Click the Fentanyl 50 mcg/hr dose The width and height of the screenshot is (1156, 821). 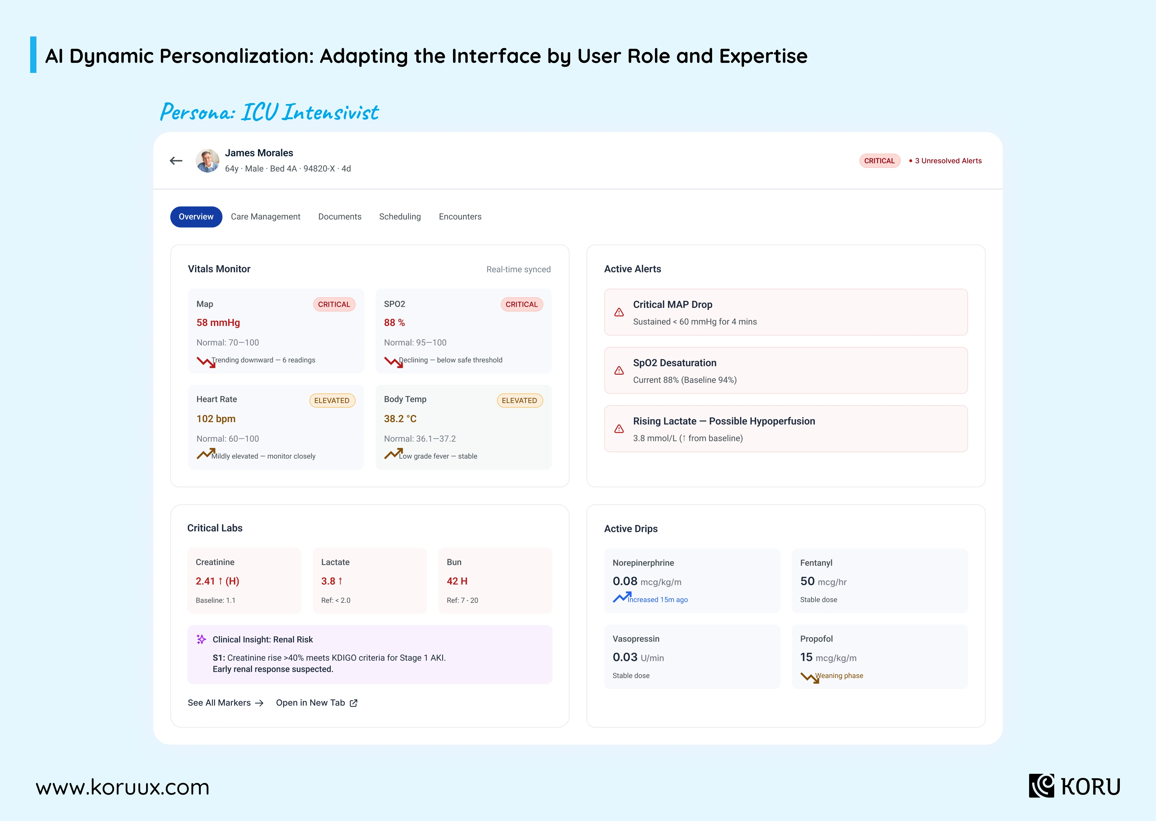pyautogui.click(x=823, y=581)
